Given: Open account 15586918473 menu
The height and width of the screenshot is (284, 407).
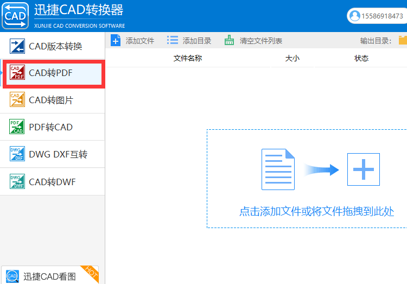Looking at the screenshot, I should (377, 16).
